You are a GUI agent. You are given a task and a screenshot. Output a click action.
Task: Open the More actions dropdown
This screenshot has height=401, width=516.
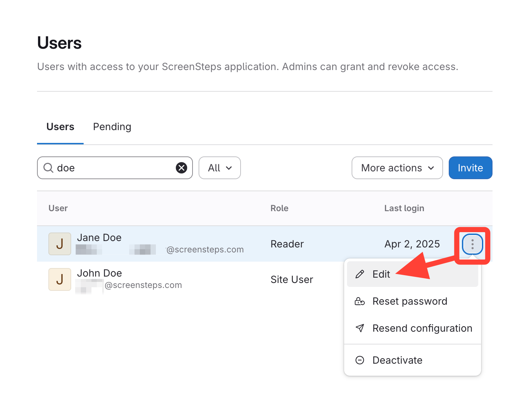tap(397, 168)
